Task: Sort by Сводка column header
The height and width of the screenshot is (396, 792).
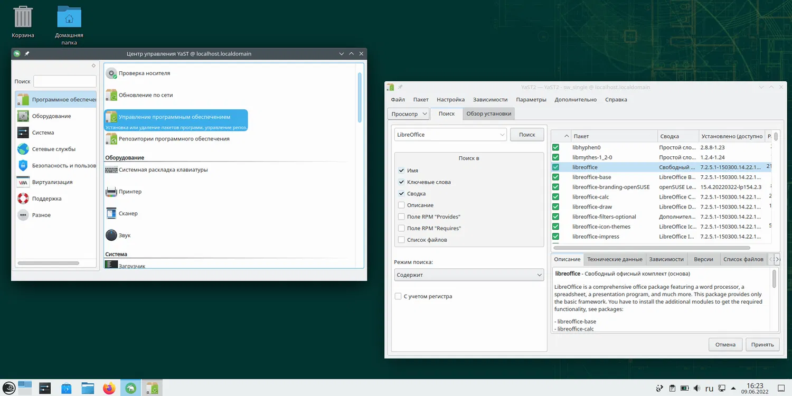Action: 678,136
